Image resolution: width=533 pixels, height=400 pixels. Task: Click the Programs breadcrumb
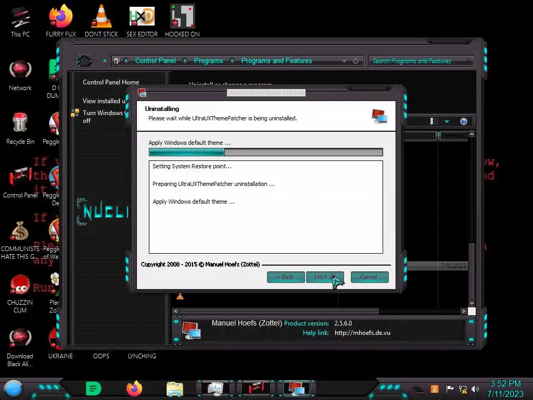[208, 60]
